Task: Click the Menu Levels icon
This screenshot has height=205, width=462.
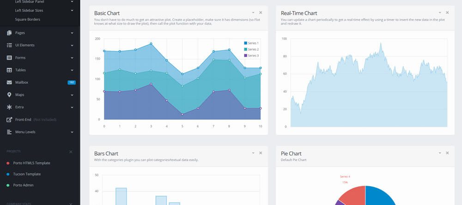Action: pyautogui.click(x=10, y=132)
